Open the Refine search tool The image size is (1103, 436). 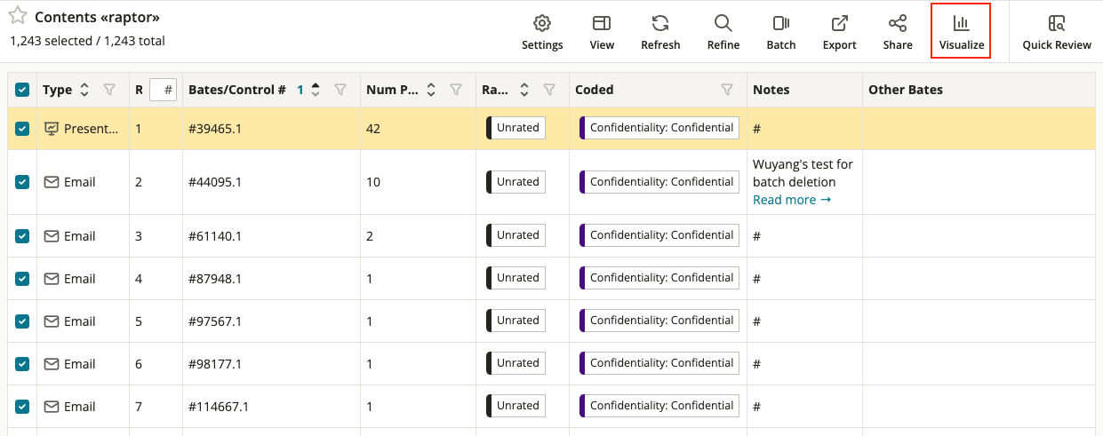coord(723,33)
